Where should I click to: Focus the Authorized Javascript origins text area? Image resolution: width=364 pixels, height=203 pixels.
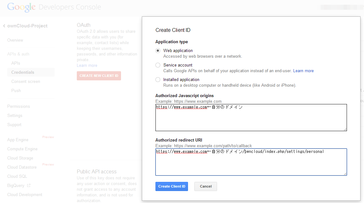(251, 118)
